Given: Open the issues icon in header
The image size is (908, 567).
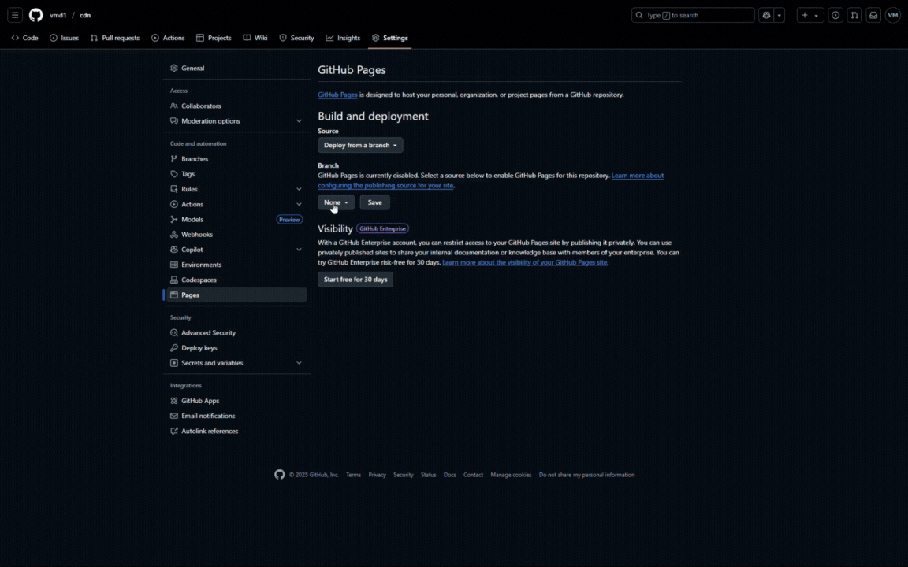Looking at the screenshot, I should pyautogui.click(x=835, y=15).
